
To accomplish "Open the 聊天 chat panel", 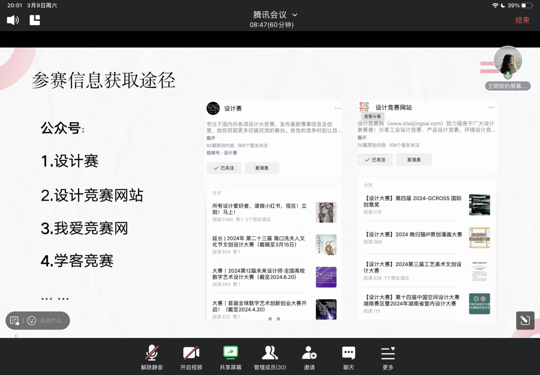I will 349,357.
